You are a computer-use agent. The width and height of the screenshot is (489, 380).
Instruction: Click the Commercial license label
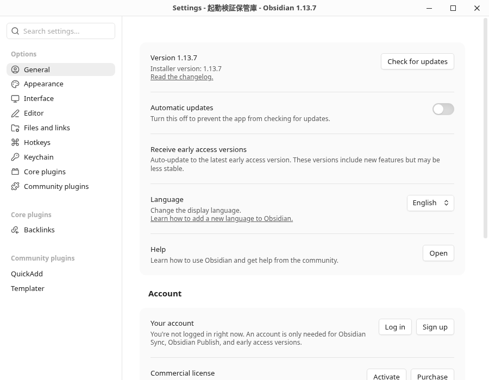(x=183, y=373)
